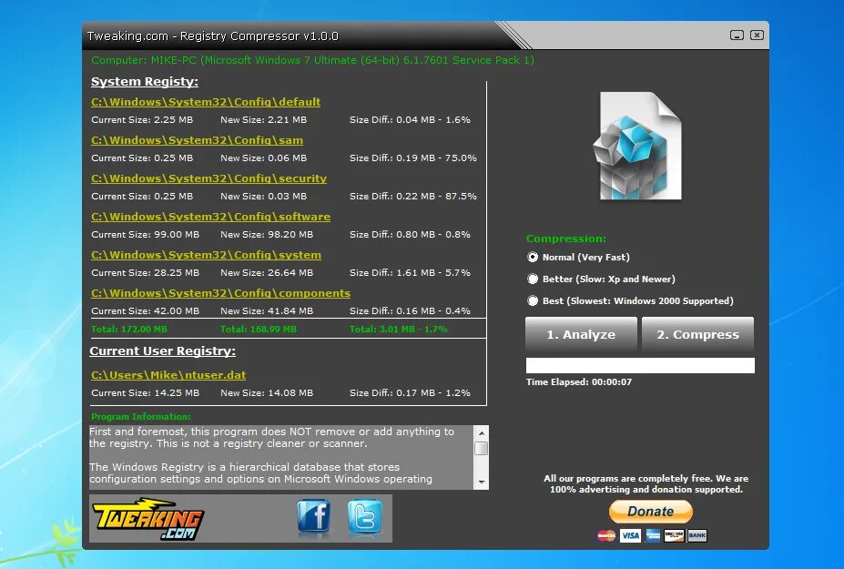Click the American Express card icon
Screen dimensions: 844x569
click(653, 535)
